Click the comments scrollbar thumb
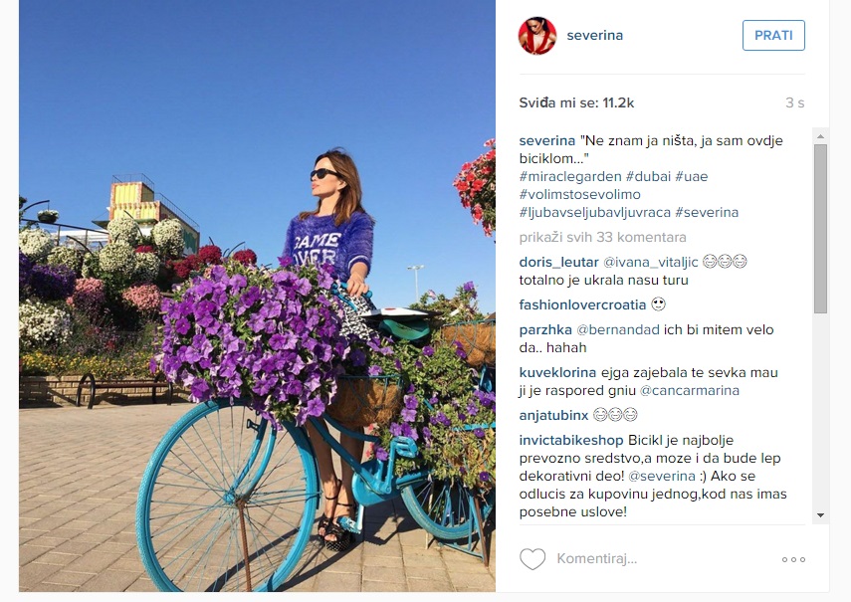 [820, 228]
